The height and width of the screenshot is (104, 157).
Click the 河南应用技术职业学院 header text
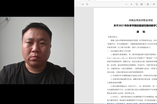pyautogui.click(x=141, y=20)
